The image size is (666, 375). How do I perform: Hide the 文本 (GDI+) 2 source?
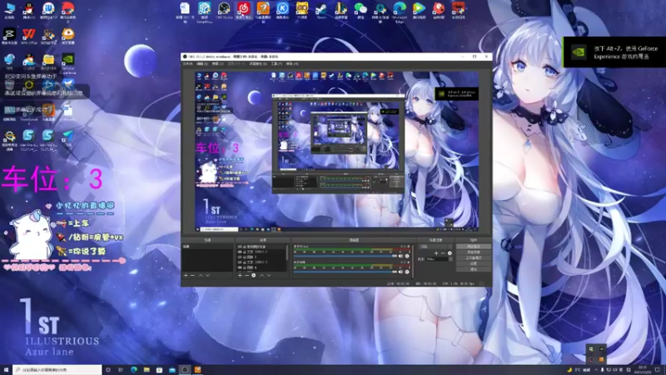(x=240, y=252)
